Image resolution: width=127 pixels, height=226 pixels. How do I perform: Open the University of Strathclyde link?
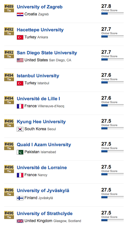click(45, 213)
